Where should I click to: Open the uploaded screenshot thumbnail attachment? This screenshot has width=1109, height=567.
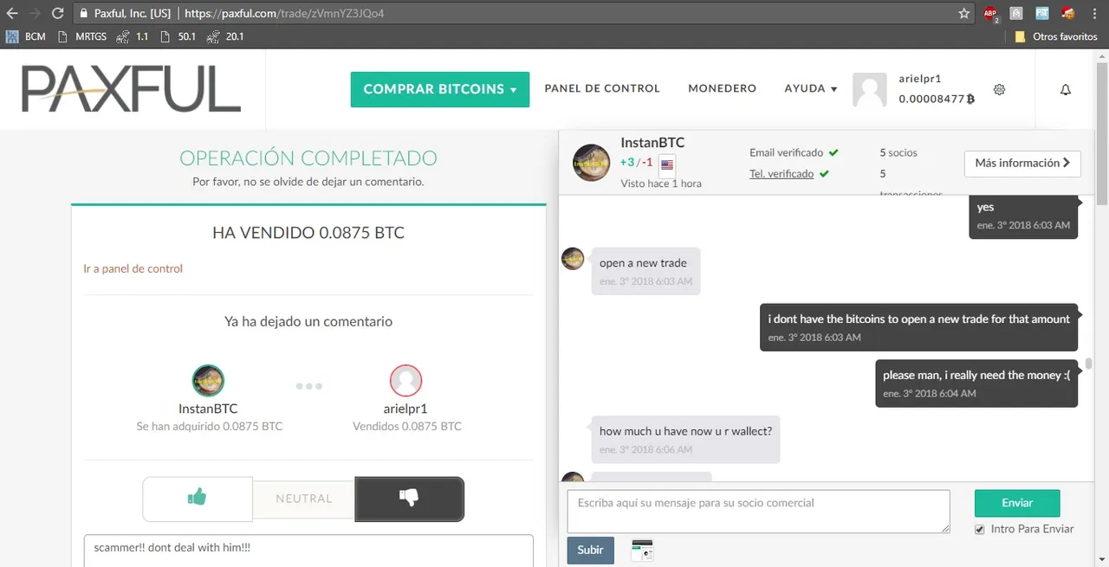pos(642,551)
